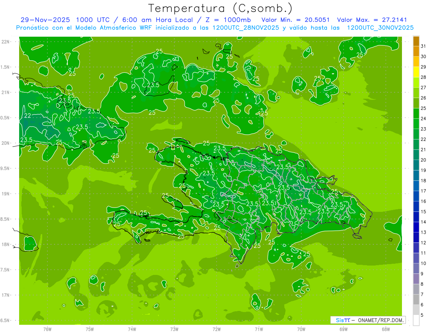The width and height of the screenshot is (433, 334).
Task: Click the dark blue swatch between 14 and 15
Action: [416, 217]
